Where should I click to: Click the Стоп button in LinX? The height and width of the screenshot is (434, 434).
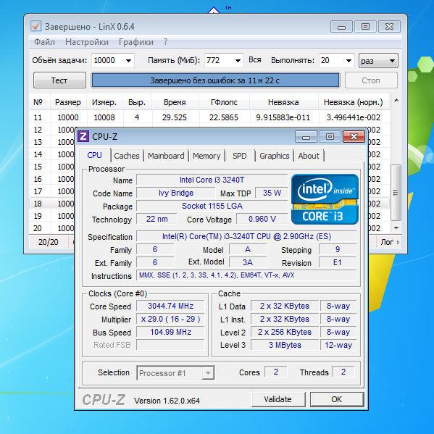(371, 80)
